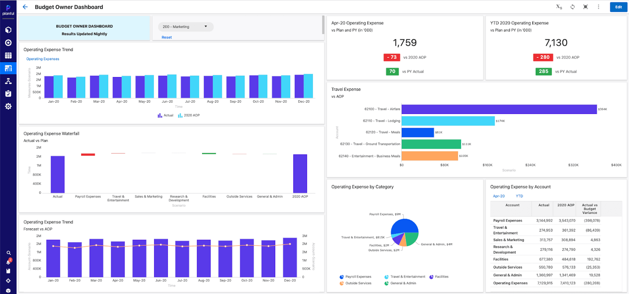
Task: Enter fullscreen presentation mode icon
Action: pyautogui.click(x=585, y=7)
